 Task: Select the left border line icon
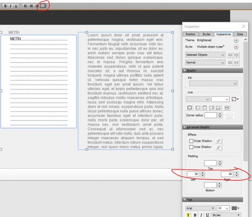(x=198, y=108)
